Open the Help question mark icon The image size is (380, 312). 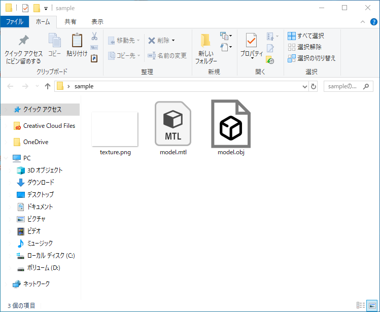pos(374,22)
